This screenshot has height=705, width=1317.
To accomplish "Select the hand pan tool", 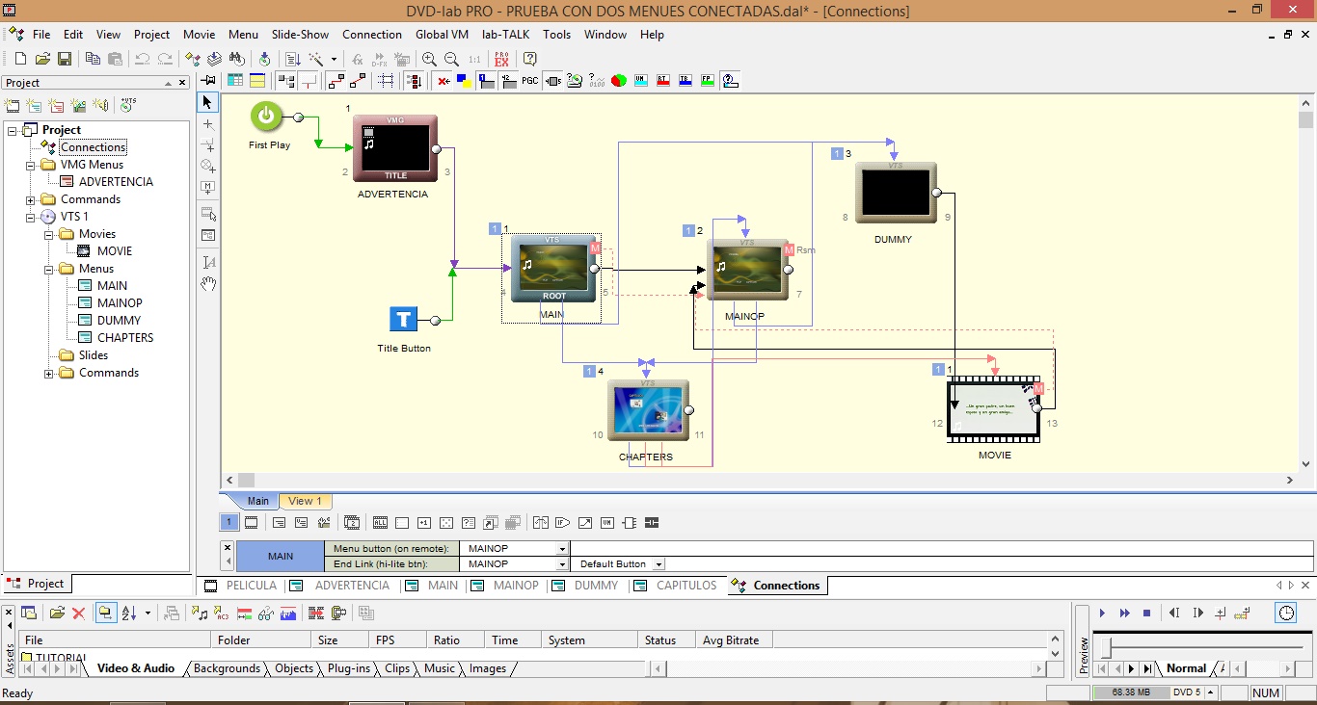I will click(x=208, y=284).
